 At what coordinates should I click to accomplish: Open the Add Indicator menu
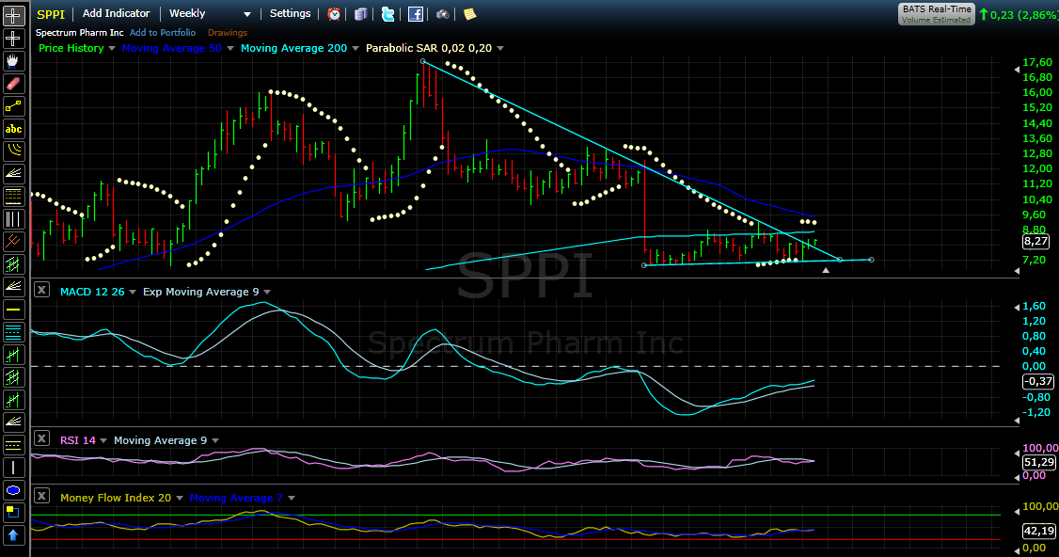click(117, 13)
